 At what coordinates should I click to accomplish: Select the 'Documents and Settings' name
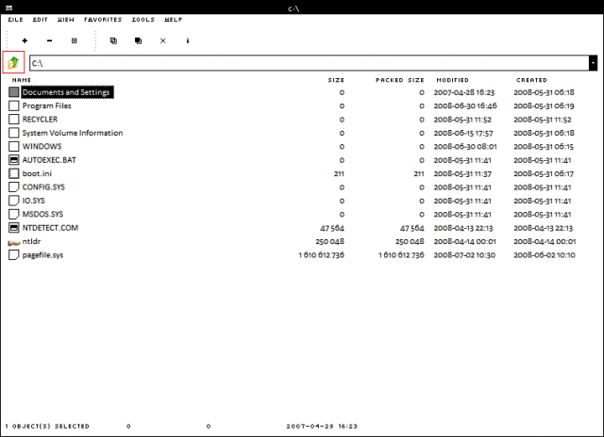coord(67,92)
